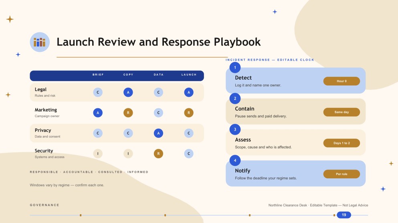Image resolution: width=398 pixels, height=223 pixels.
Task: Click the second marker on the bottom progress line
Action: tap(165, 215)
